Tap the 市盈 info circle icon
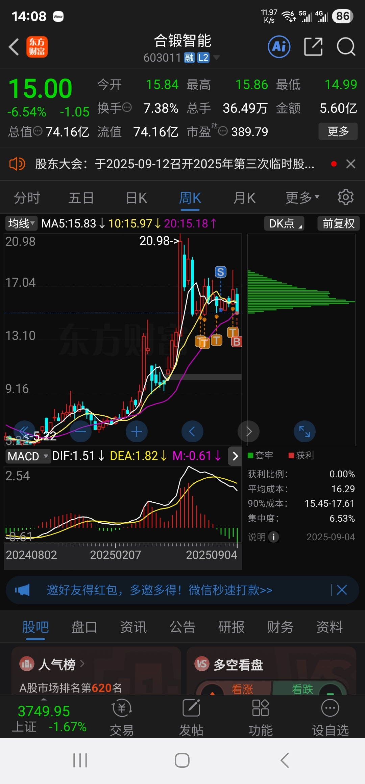 coord(223,131)
